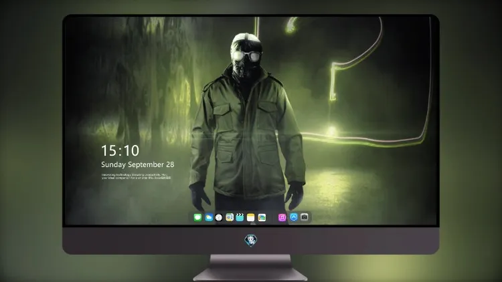502x282 pixels.
Task: Launch the teal clapperboard video app
Action: point(240,217)
